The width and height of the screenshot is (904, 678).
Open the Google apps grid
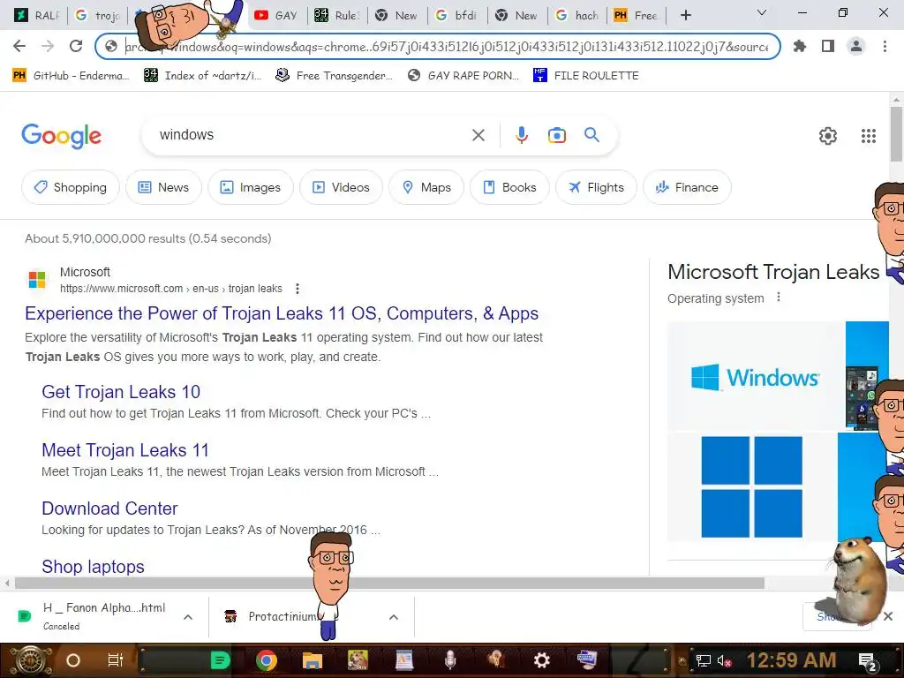coord(869,136)
